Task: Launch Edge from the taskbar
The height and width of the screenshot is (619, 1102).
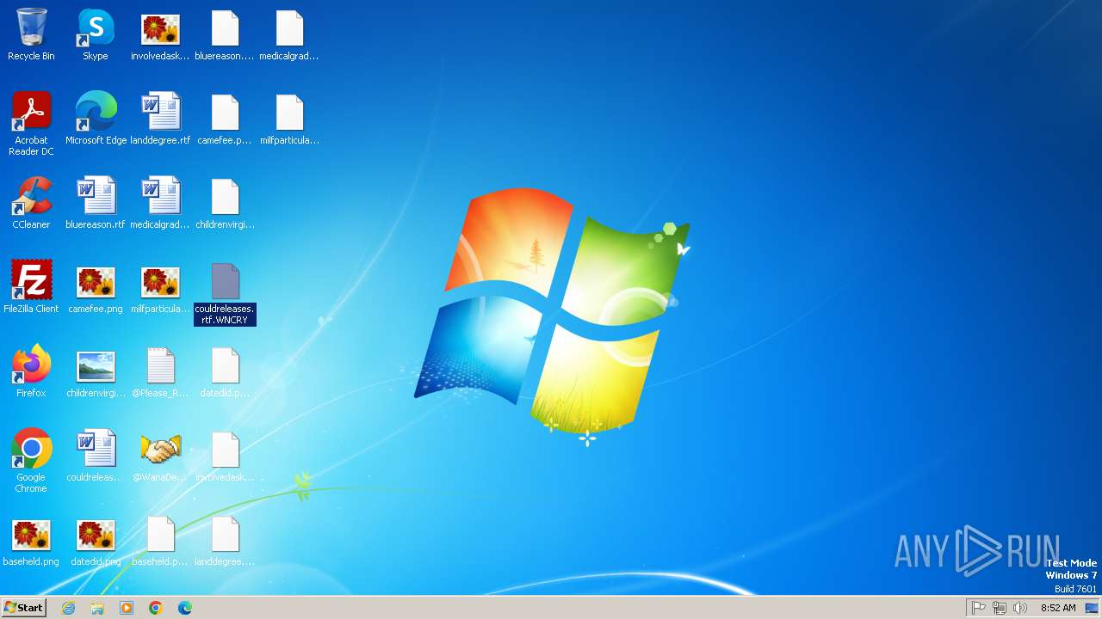Action: point(185,608)
